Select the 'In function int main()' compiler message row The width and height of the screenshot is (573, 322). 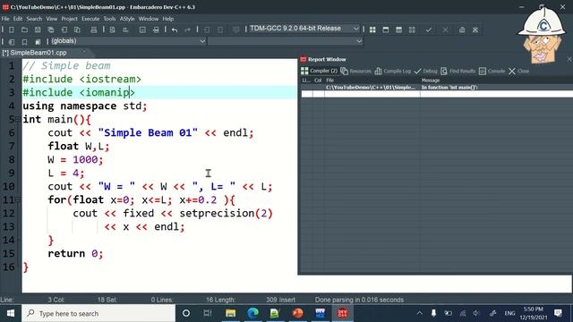[437, 88]
